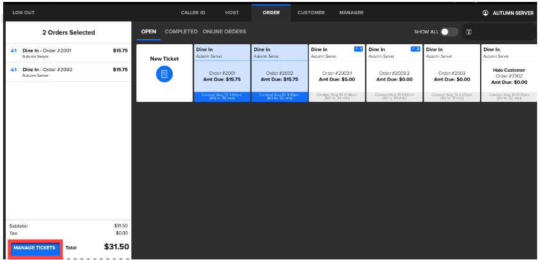Click the search icon in the search field
The image size is (539, 260).
(469, 32)
